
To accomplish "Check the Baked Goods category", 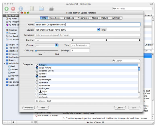I will [x=37, y=71].
